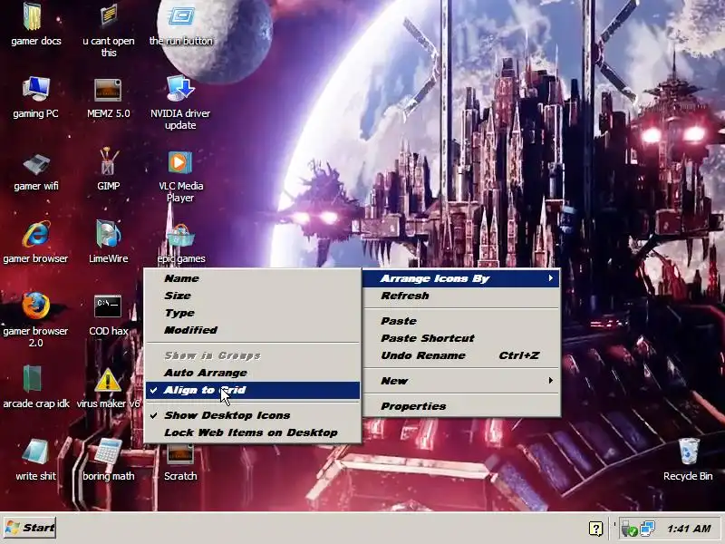This screenshot has height=544, width=725.
Task: Choose Undo Rename menu entry
Action: [461, 355]
